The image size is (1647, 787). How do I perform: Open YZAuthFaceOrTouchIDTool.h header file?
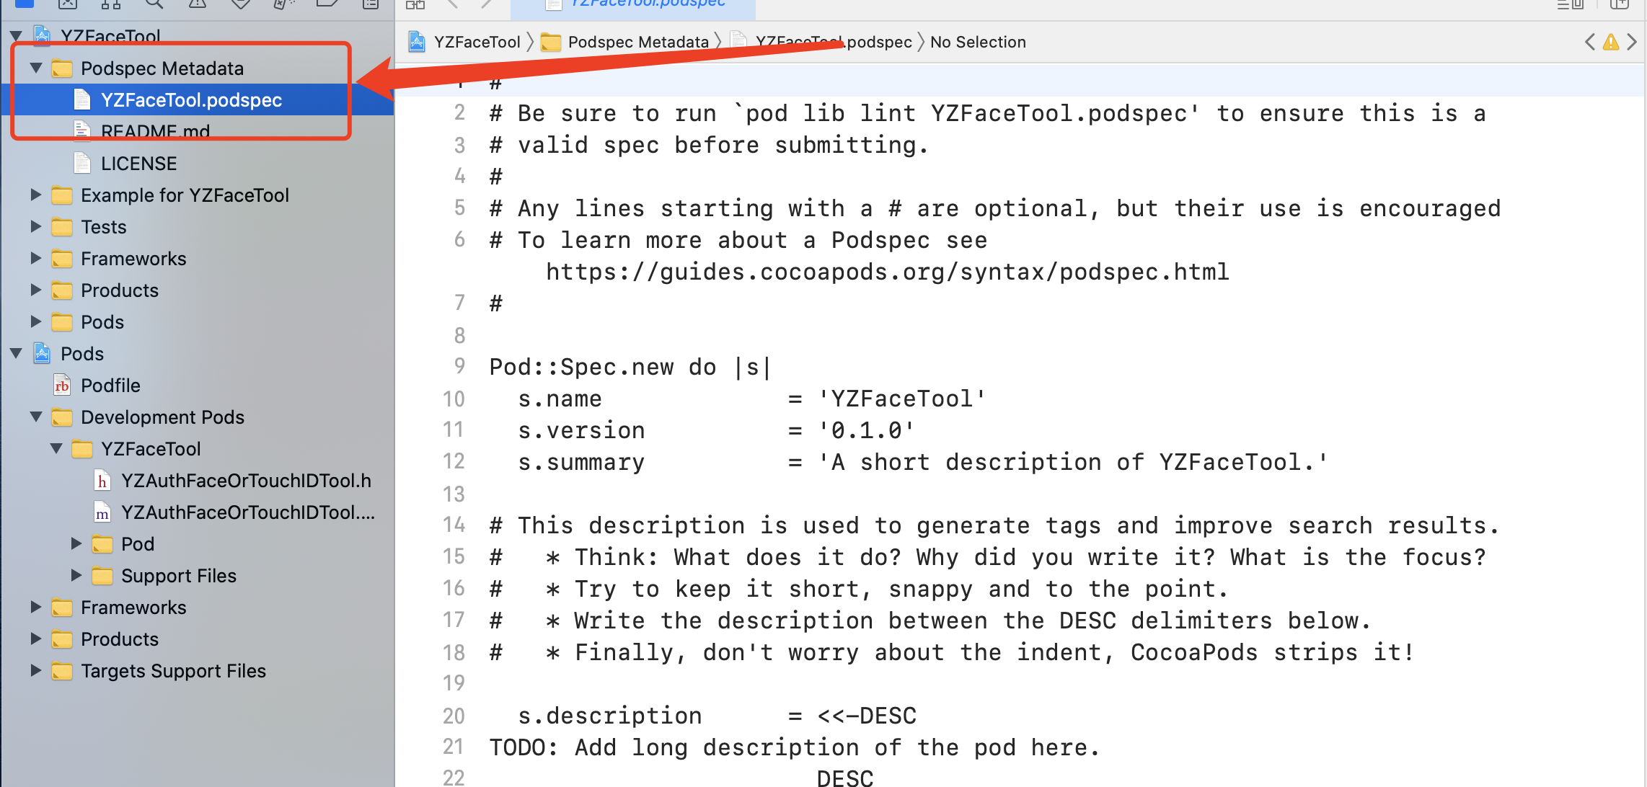pos(245,481)
